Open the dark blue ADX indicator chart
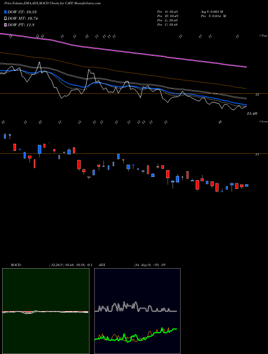This screenshot has height=354, width=268. 137,311
